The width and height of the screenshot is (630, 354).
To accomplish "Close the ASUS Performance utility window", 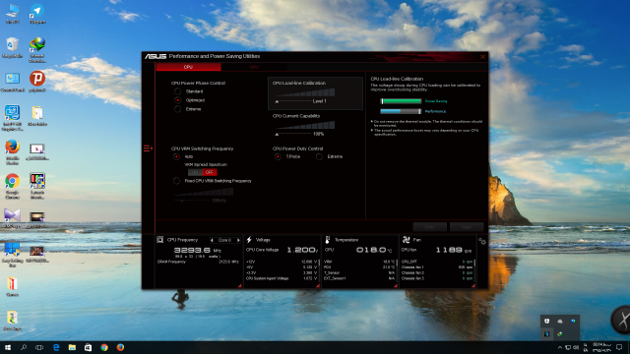I will click(482, 57).
